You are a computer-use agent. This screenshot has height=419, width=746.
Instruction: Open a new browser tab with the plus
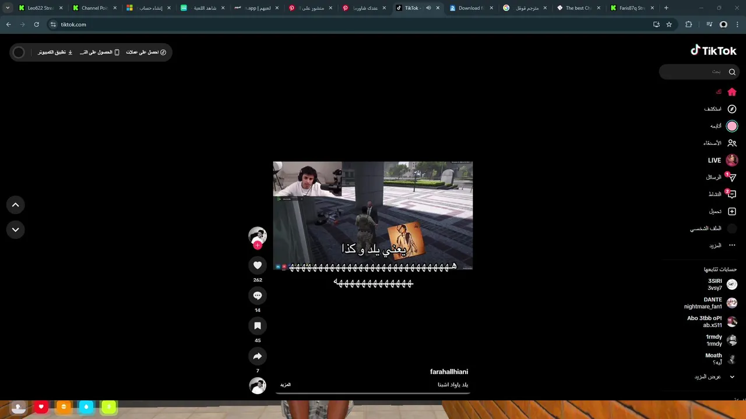click(666, 8)
